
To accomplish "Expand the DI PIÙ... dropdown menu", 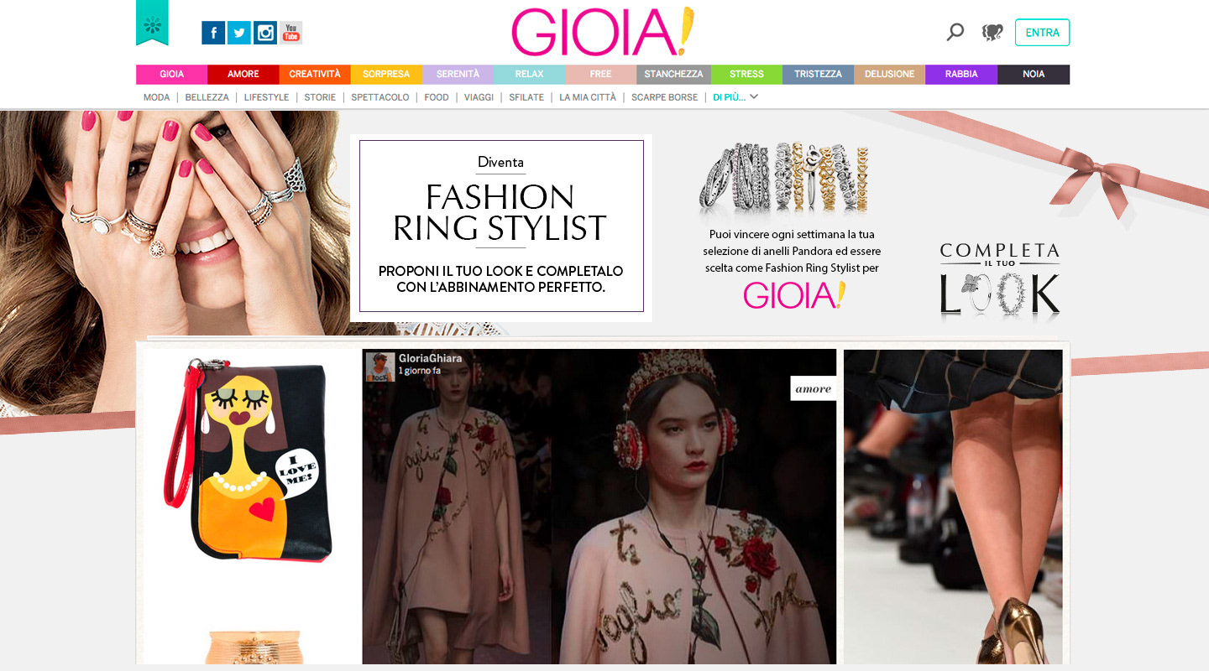I will coord(735,97).
